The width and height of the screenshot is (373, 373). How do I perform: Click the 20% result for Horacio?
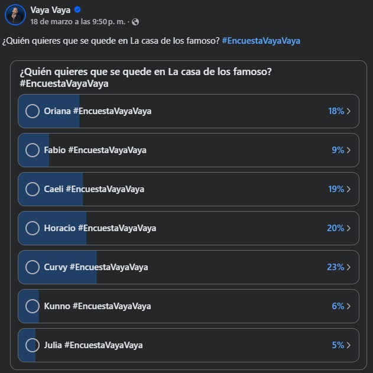pos(335,228)
